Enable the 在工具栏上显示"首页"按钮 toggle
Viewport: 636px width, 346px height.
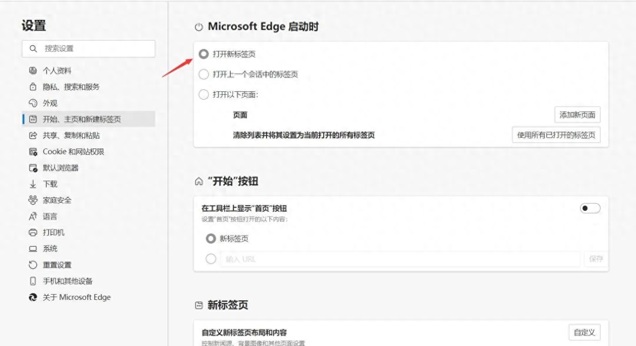(x=589, y=208)
